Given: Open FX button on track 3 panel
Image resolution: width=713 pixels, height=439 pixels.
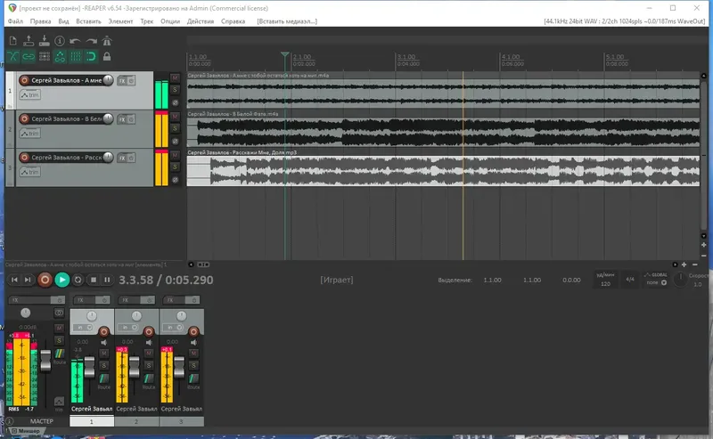Looking at the screenshot, I should pos(122,159).
